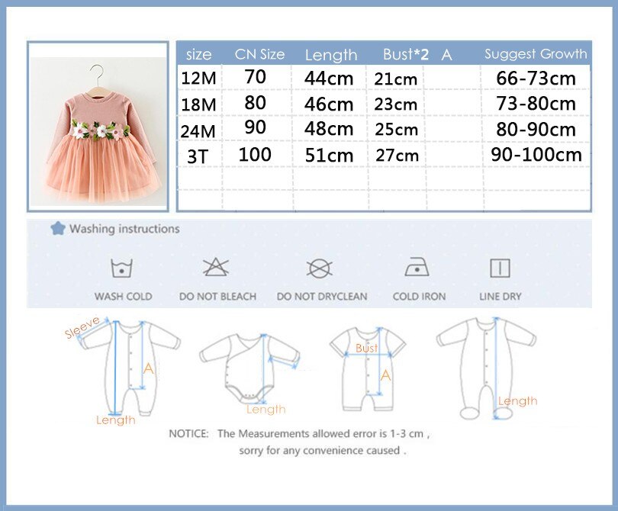
Task: Click the Do Not Bleach triangle icon
Action: click(x=217, y=268)
